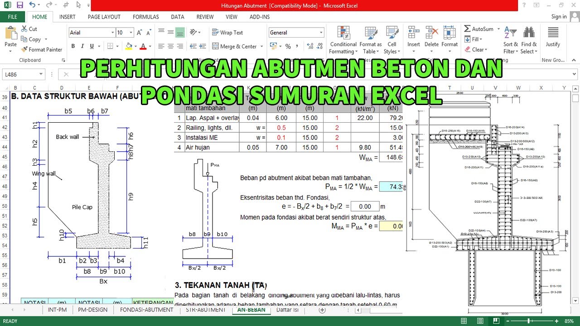The height and width of the screenshot is (326, 580).
Task: Expand the Name Box dropdown
Action: 41,74
